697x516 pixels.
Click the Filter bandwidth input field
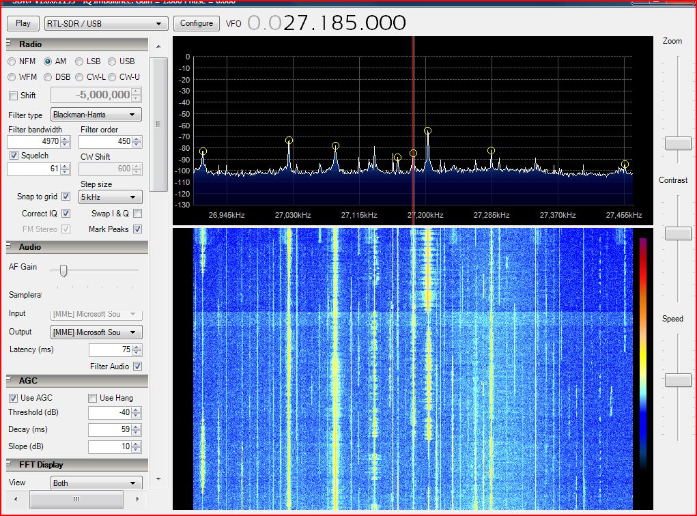coord(33,142)
